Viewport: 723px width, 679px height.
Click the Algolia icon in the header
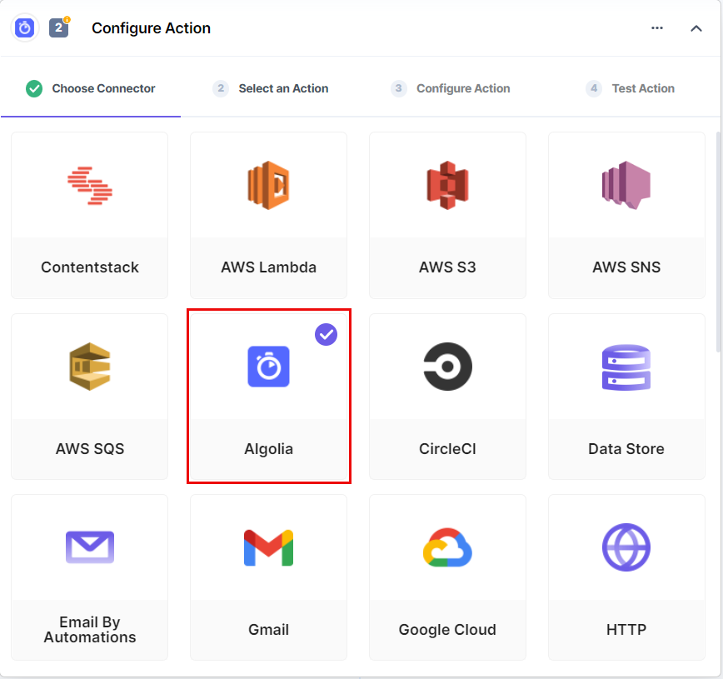[23, 27]
